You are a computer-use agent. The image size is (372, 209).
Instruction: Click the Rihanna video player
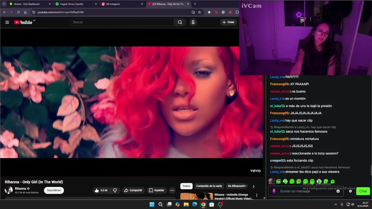coord(131,102)
